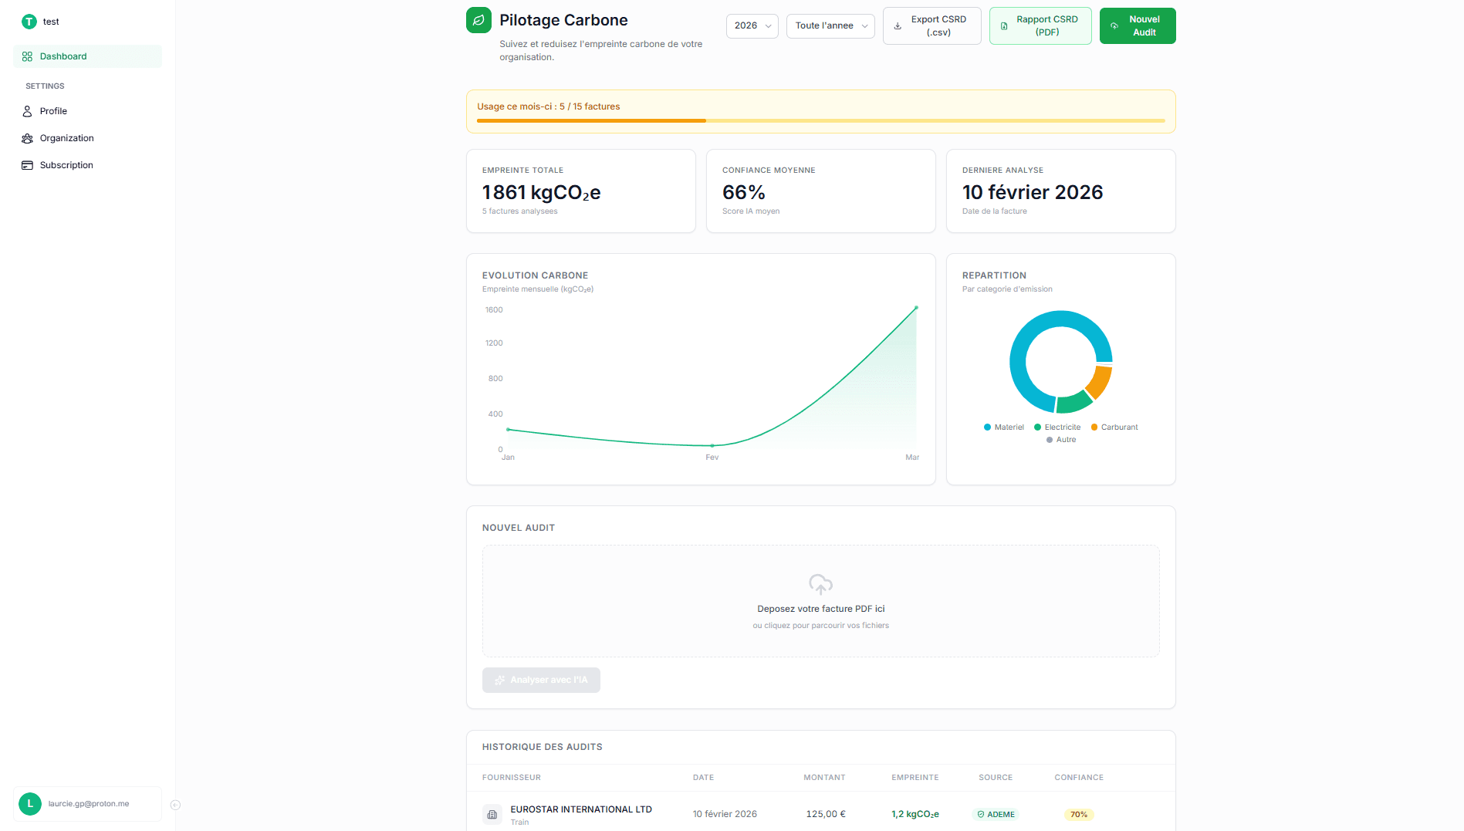1464x831 pixels.
Task: Click the PDF invoice drop zone
Action: point(820,602)
